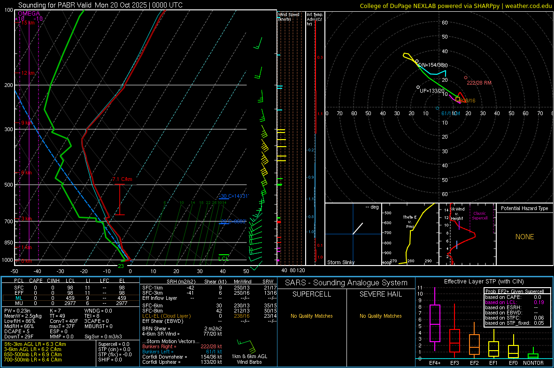Click the magenta based on LCL: row
554x368 pixels.
tap(515, 302)
